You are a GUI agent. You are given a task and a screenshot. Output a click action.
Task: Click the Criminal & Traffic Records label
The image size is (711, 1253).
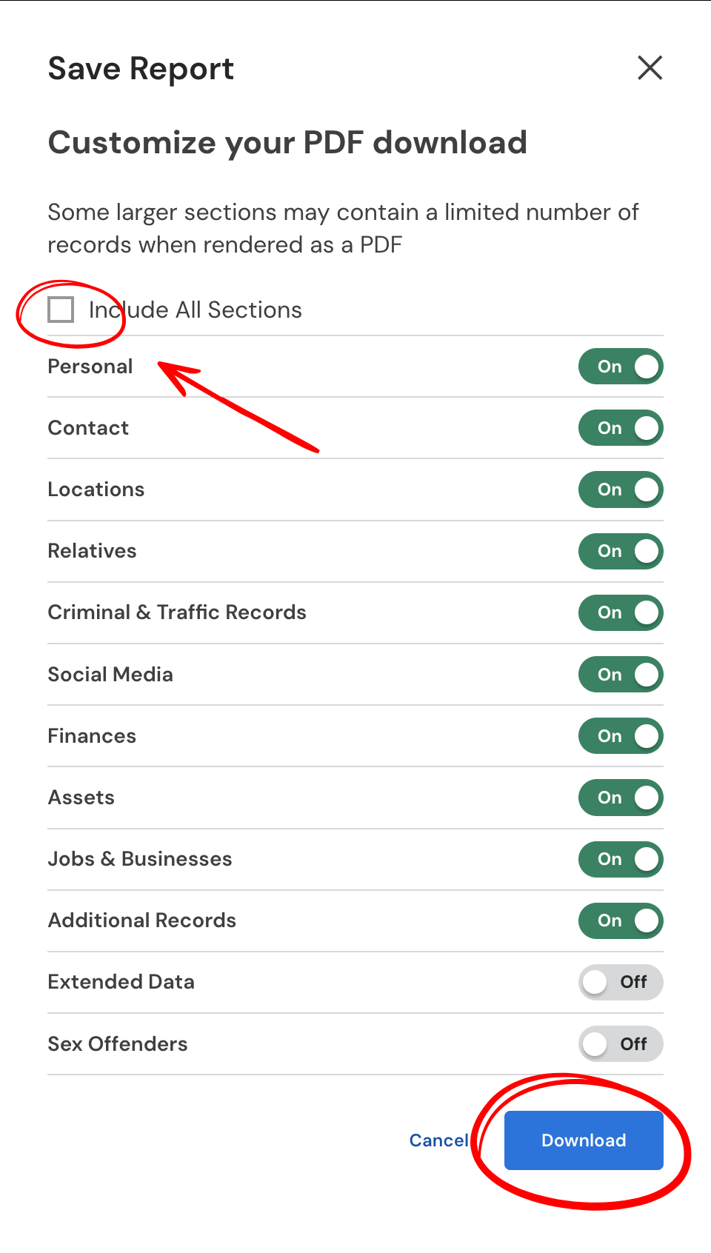(177, 612)
